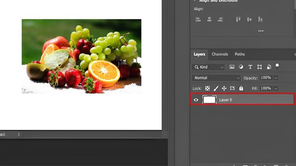Click the Fill 100% value field

coord(266,88)
